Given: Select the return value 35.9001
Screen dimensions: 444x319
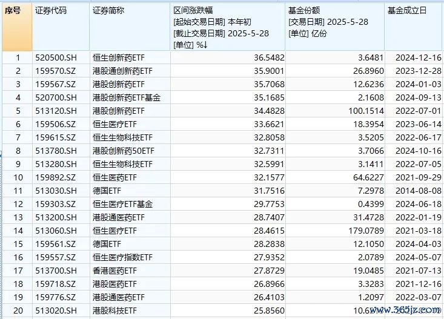Looking at the screenshot, I should pos(269,71).
